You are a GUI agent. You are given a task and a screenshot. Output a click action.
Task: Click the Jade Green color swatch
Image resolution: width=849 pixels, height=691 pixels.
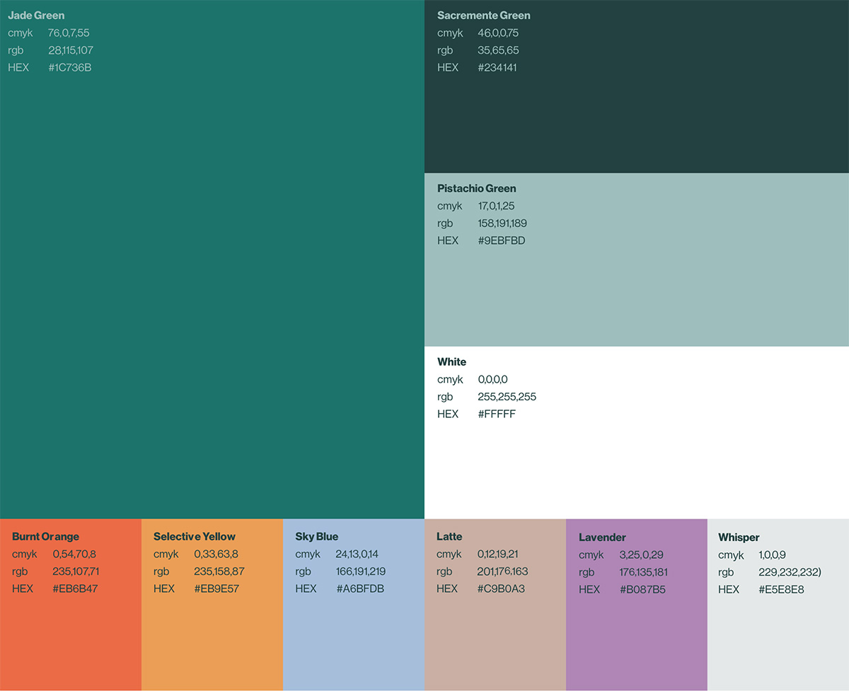pos(212,283)
